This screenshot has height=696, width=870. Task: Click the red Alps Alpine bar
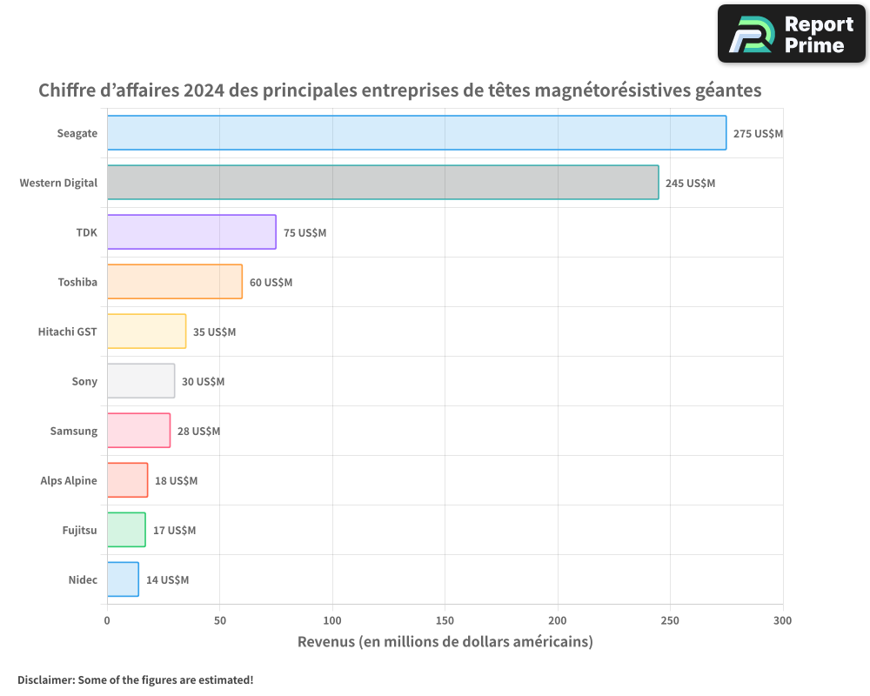point(127,480)
